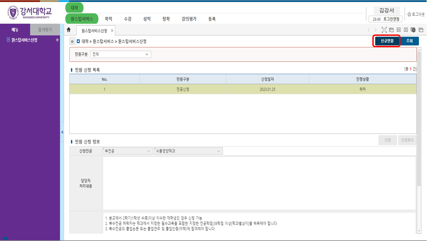This screenshot has width=429, height=241.
Task: Switch to the 즐겨찾기 sidebar tab
Action: pyautogui.click(x=45, y=30)
